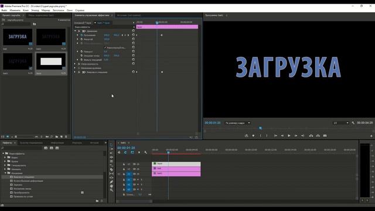Viewport: 375px width, 211px height.
Task: Click New Bin icon in Project panel
Action: pos(57,137)
